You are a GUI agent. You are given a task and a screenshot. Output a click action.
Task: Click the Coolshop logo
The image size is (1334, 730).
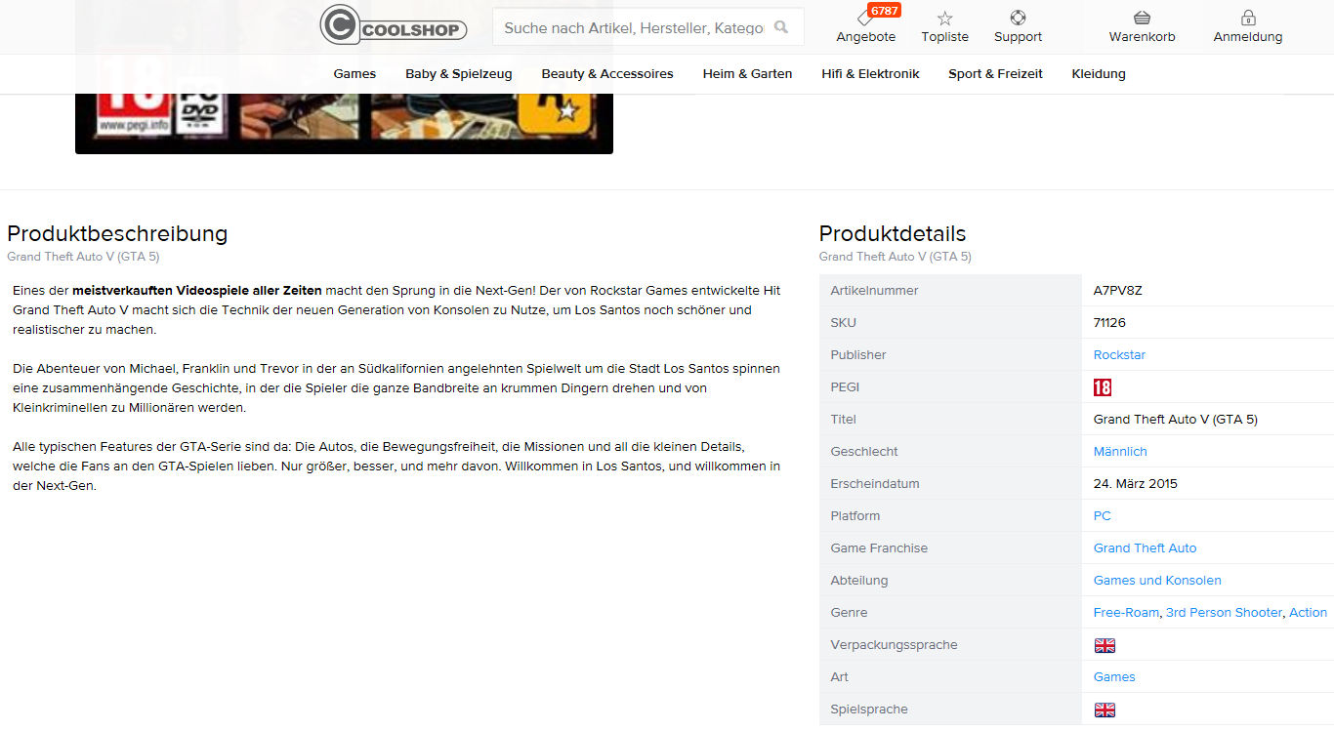point(394,25)
